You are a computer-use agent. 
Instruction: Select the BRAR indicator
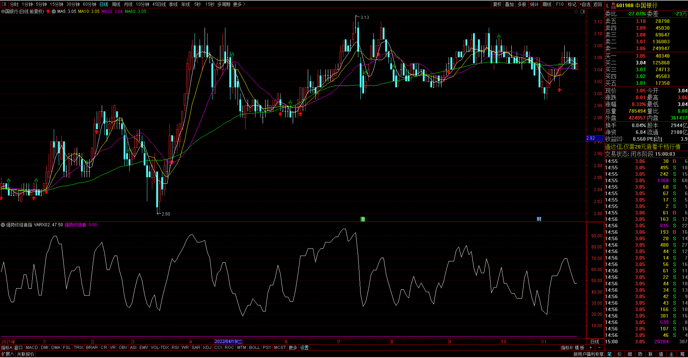point(92,348)
